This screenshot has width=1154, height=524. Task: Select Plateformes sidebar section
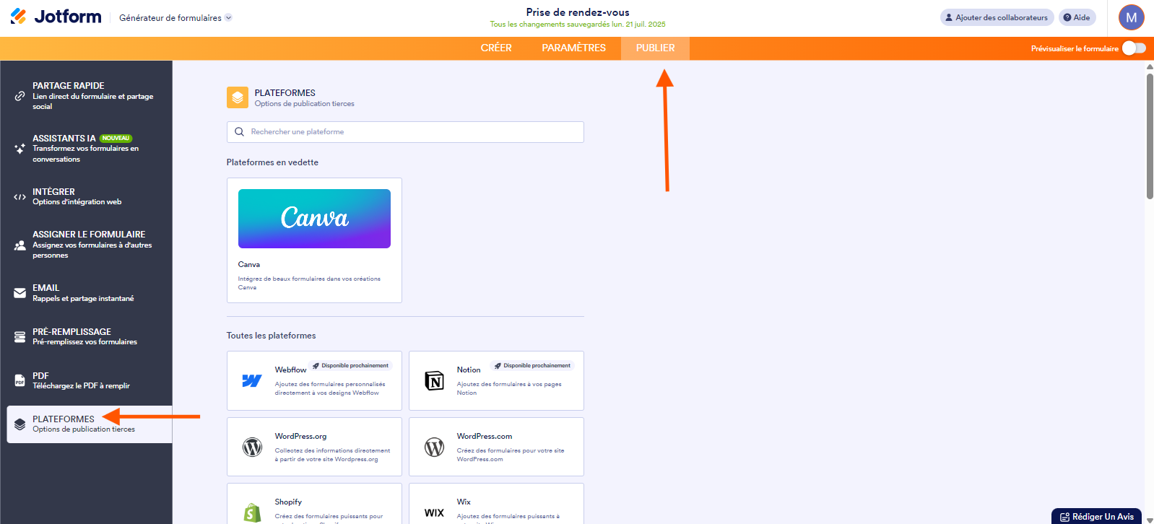point(90,424)
